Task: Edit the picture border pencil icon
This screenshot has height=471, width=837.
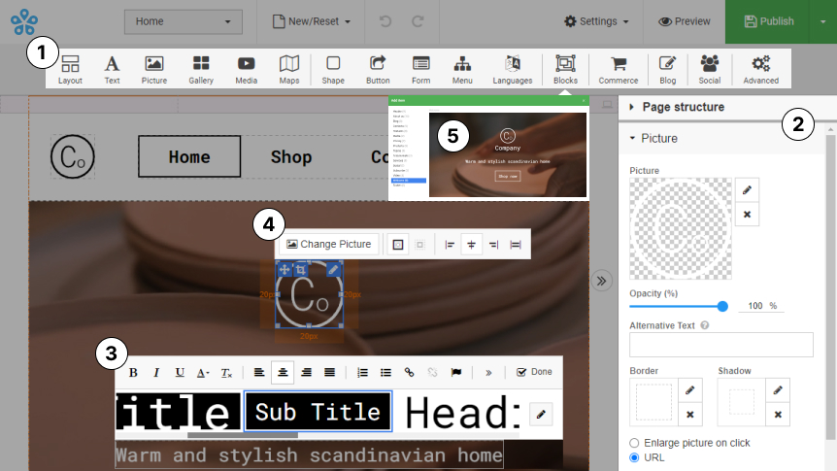Action: (690, 390)
